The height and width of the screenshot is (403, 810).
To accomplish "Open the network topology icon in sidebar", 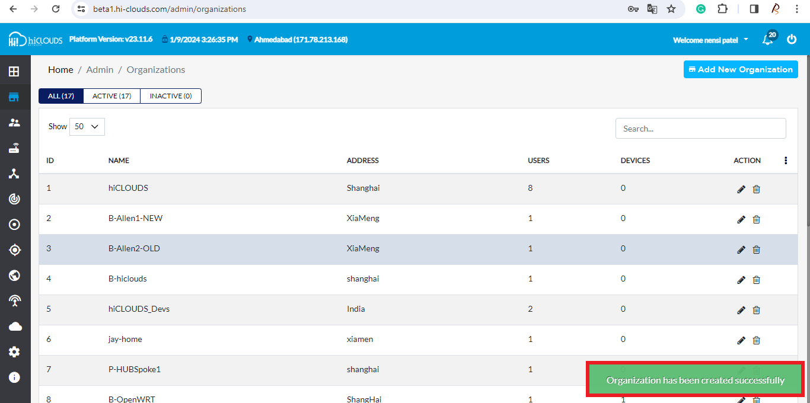I will click(14, 174).
